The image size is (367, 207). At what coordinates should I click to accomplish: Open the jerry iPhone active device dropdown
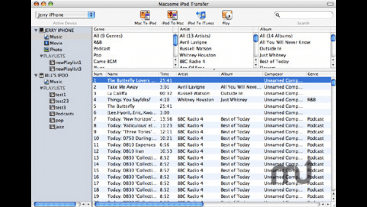point(65,15)
